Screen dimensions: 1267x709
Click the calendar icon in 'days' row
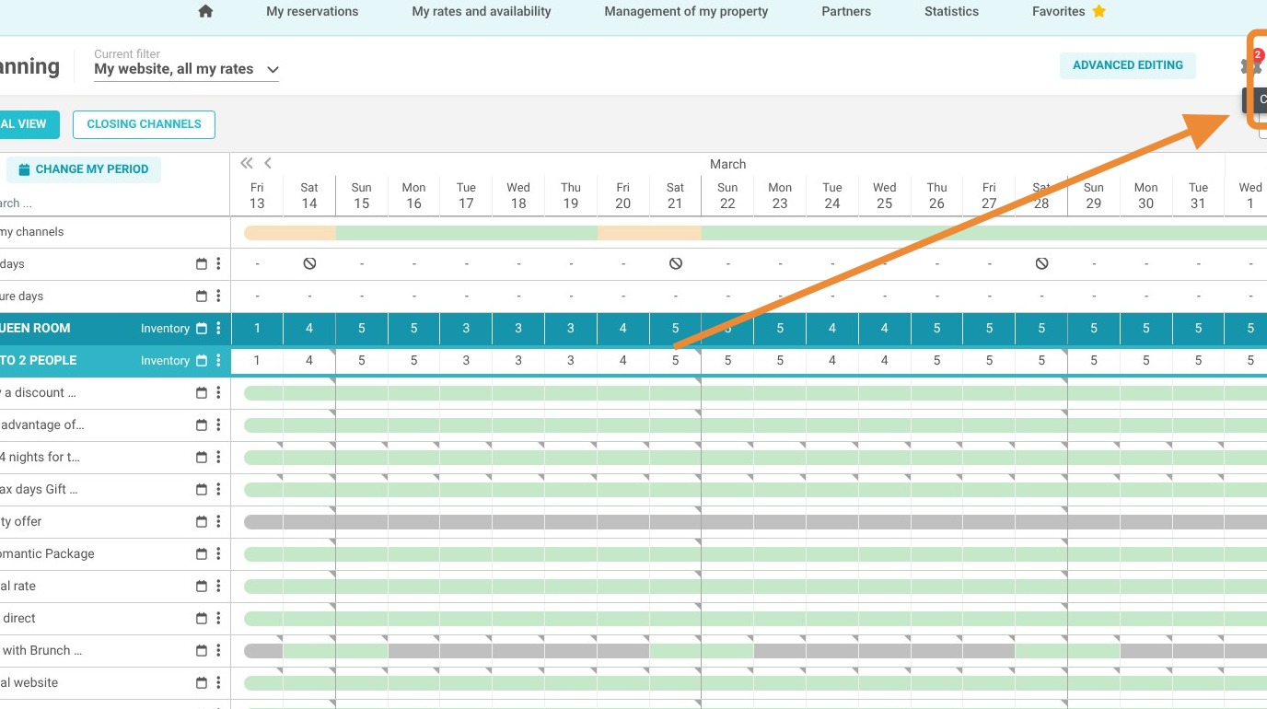click(x=202, y=264)
